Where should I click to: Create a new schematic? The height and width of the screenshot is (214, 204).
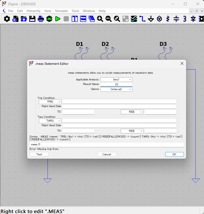(15, 19)
